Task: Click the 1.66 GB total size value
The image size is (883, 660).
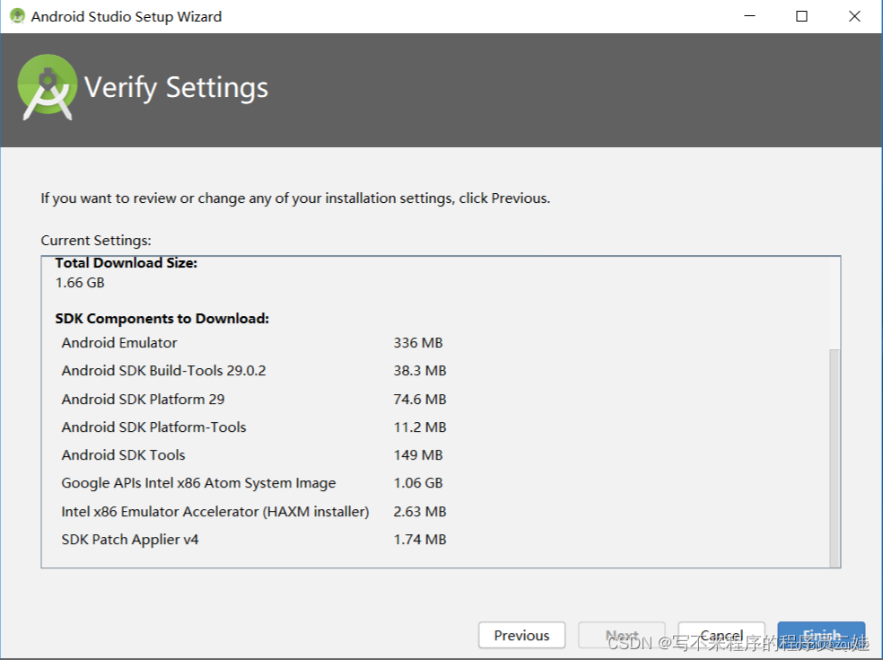Action: [x=80, y=283]
